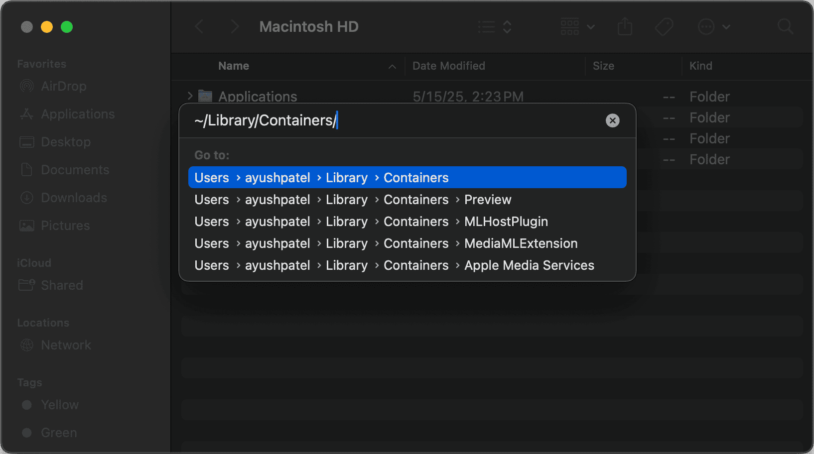Open the More actions ellipsis menu

click(713, 27)
